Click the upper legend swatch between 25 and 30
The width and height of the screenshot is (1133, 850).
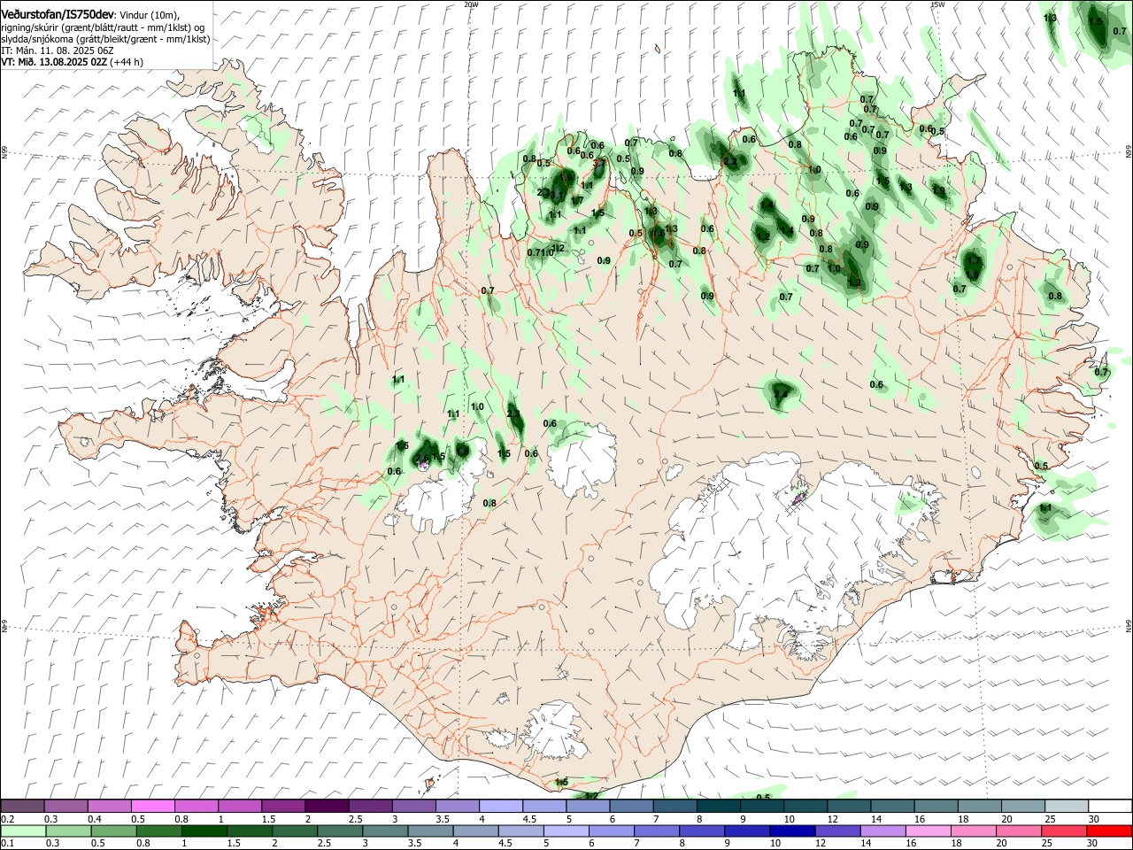pyautogui.click(x=1067, y=807)
